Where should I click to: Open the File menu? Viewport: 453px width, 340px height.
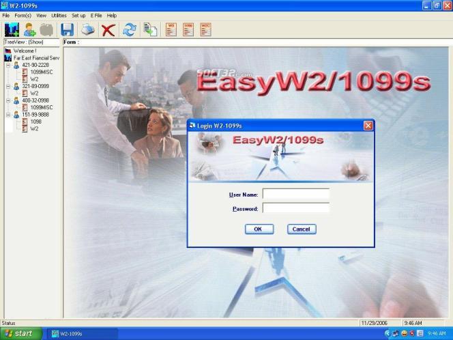(x=5, y=16)
